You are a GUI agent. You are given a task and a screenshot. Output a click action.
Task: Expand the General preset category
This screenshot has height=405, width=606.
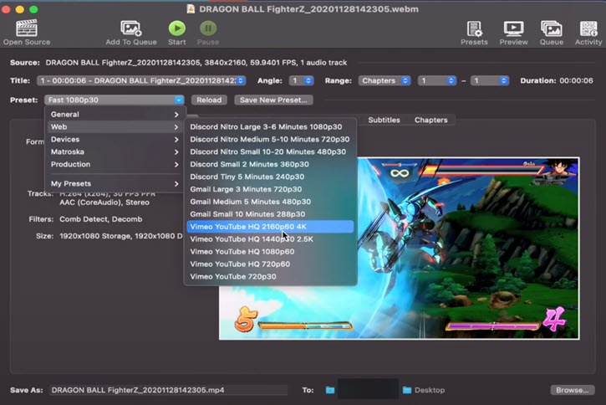click(115, 114)
